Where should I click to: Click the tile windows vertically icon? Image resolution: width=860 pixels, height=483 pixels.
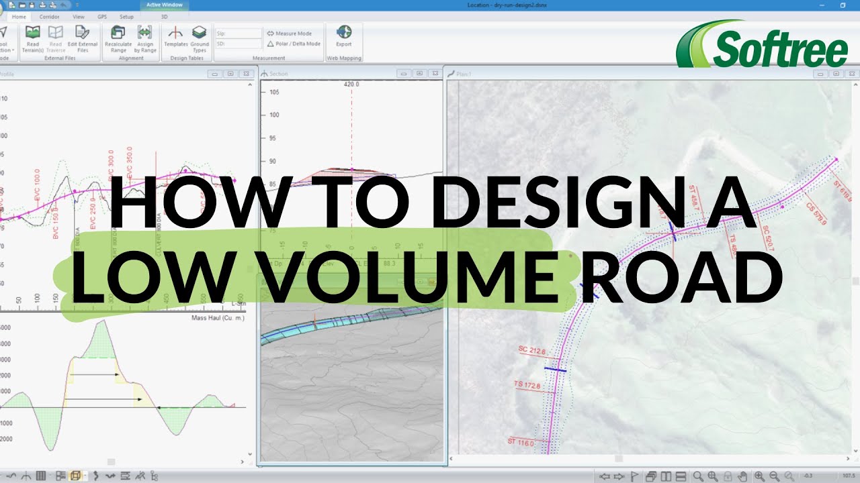666,476
